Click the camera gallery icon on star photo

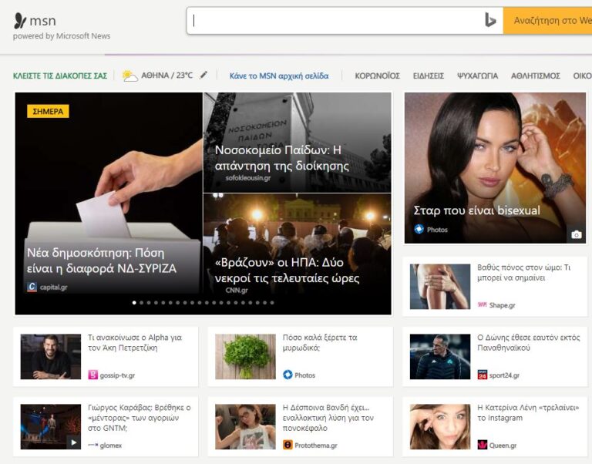coord(576,235)
